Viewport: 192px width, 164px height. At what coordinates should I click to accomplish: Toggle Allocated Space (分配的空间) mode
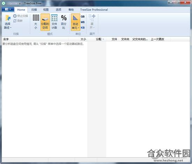(45, 22)
